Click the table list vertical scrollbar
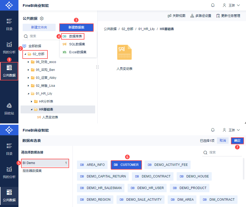Screen dimensions: 246x207 pos(243,169)
